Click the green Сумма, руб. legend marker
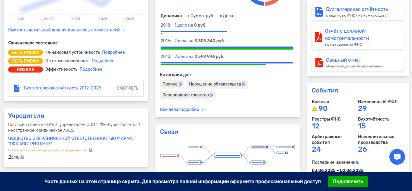The height and width of the screenshot is (191, 412). pyautogui.click(x=189, y=16)
